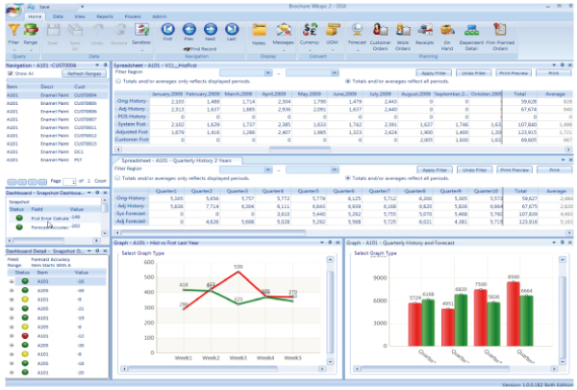Click the Undo ribbon icon
The image size is (577, 390).
click(97, 31)
